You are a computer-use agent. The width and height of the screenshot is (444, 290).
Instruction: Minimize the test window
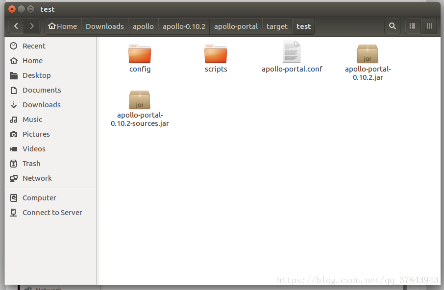coord(21,9)
